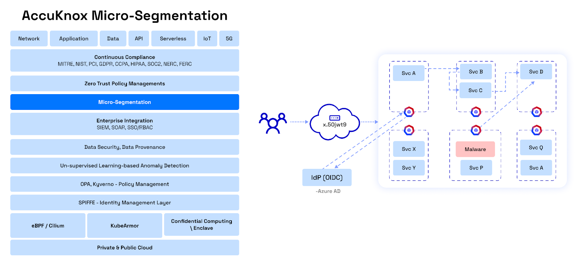Select the Network tab
Image resolution: width=587 pixels, height=263 pixels.
click(29, 38)
